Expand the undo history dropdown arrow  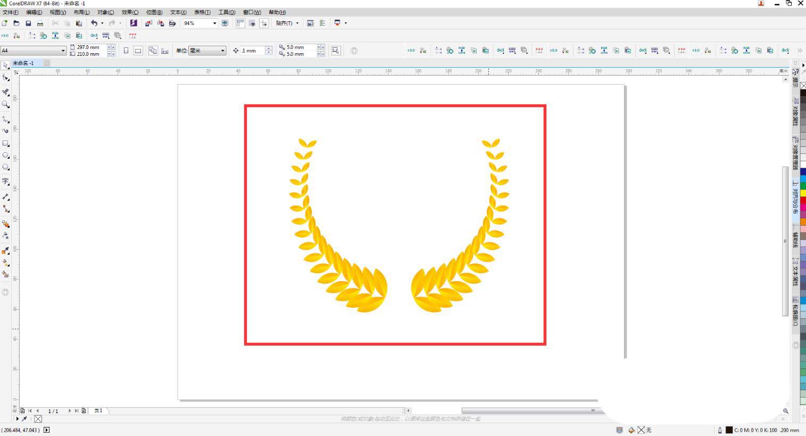point(102,23)
